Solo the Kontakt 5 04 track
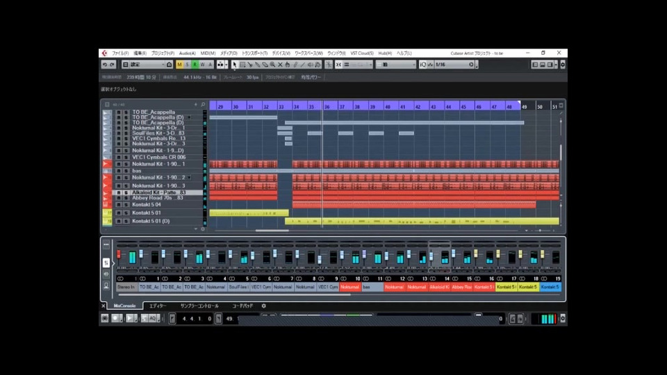This screenshot has width=667, height=375. pyautogui.click(x=126, y=205)
